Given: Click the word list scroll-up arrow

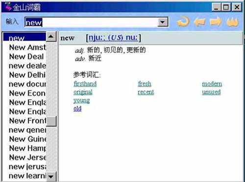Looking at the screenshot, I should 51,36.
